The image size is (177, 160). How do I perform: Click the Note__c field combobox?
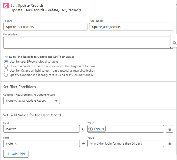tap(41, 143)
